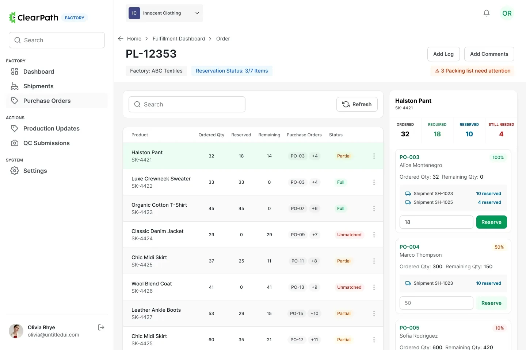Click Olivia Rhye's profile photo

[16, 331]
